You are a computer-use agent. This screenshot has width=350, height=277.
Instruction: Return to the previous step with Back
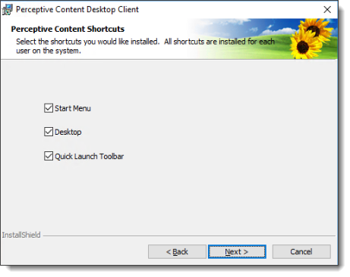point(177,251)
